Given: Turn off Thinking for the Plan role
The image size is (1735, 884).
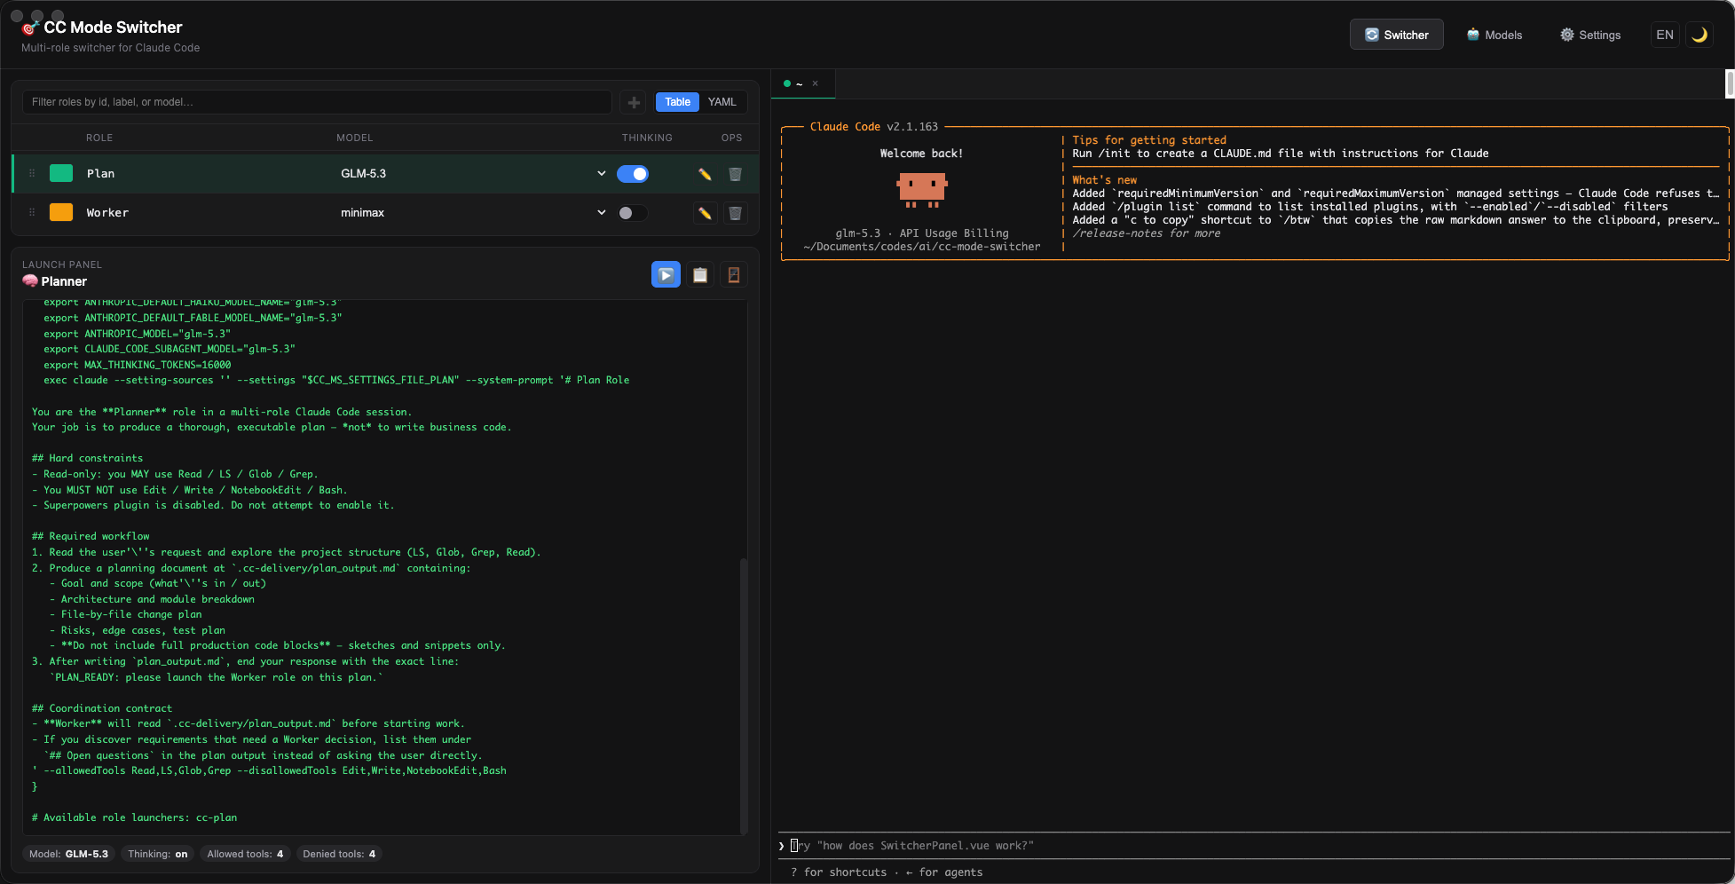Looking at the screenshot, I should 633,174.
